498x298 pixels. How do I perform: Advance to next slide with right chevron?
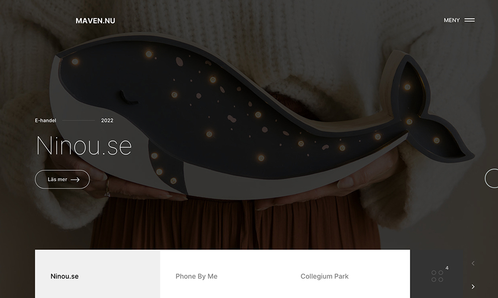473,287
